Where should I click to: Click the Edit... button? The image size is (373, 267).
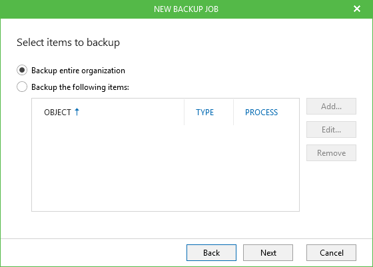[x=331, y=130]
